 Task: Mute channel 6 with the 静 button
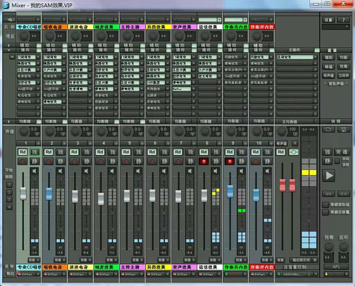point(164,161)
